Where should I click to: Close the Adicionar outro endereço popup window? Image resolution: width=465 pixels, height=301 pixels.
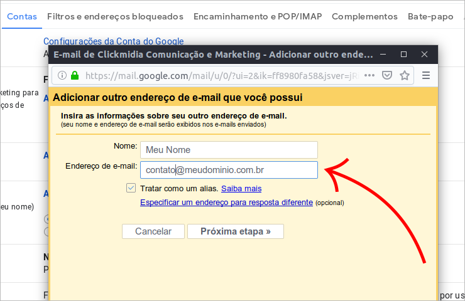click(x=424, y=55)
